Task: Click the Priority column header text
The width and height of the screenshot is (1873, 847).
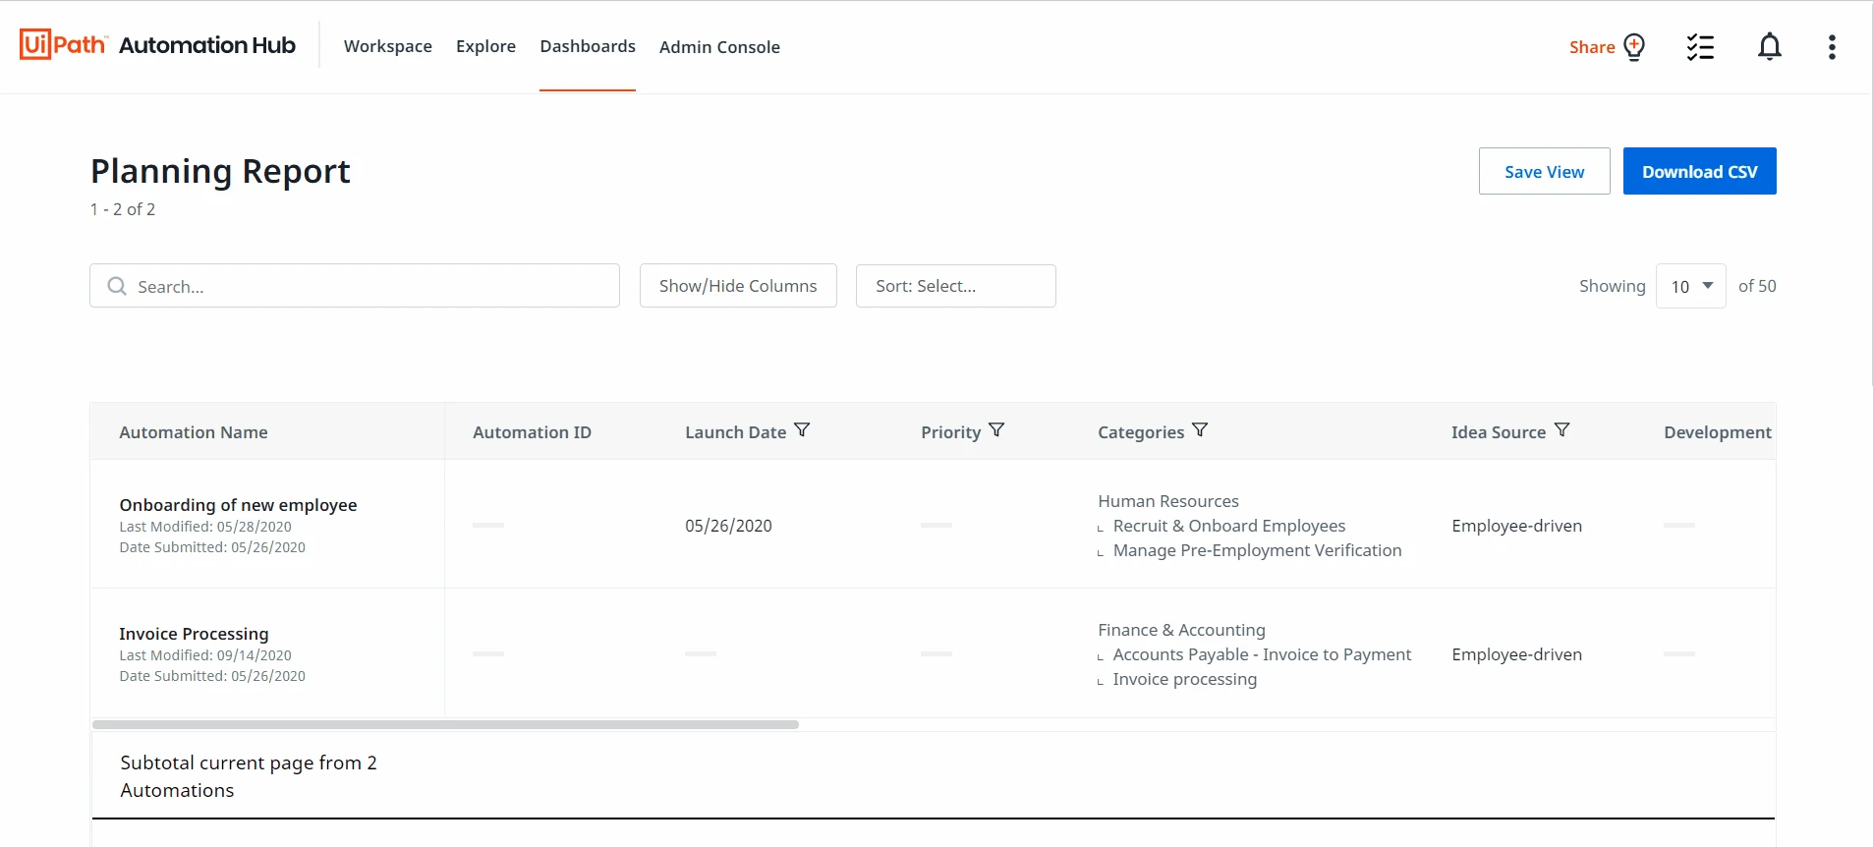Action: (950, 432)
